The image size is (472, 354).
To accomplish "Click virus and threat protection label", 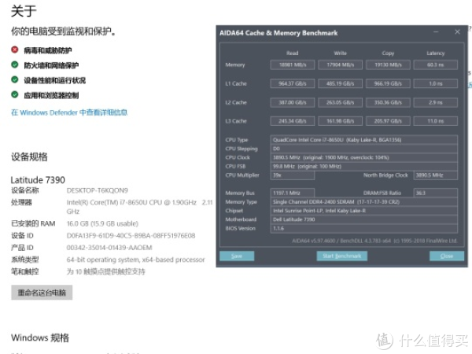I will 48,50.
